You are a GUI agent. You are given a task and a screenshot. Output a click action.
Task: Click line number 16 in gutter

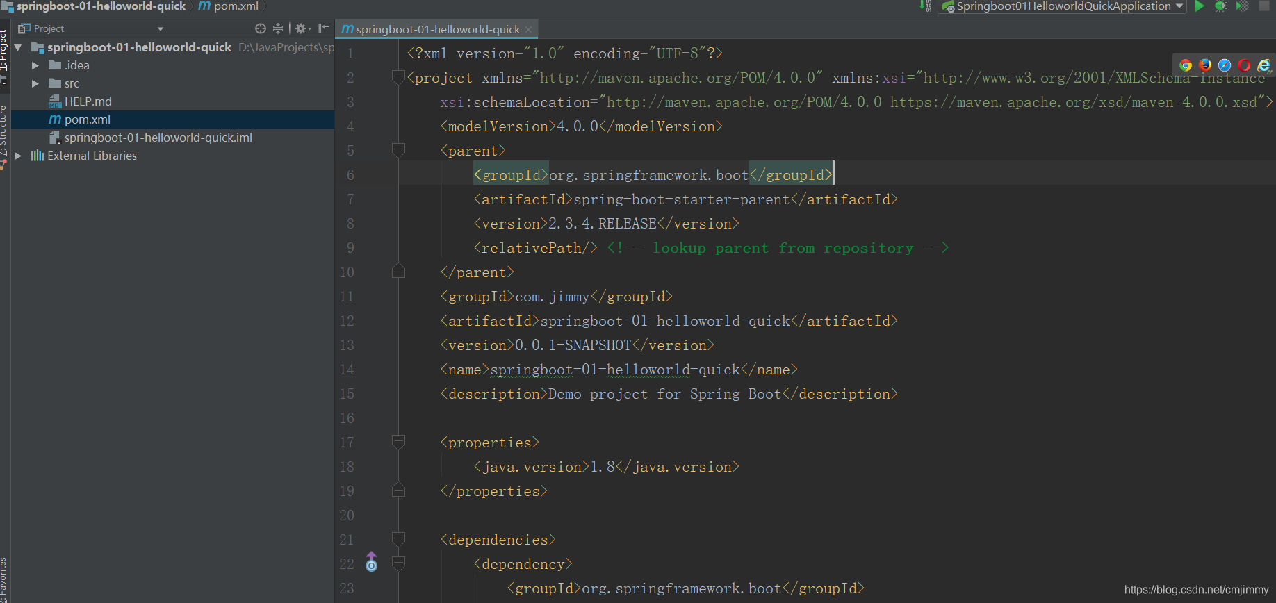pyautogui.click(x=347, y=418)
